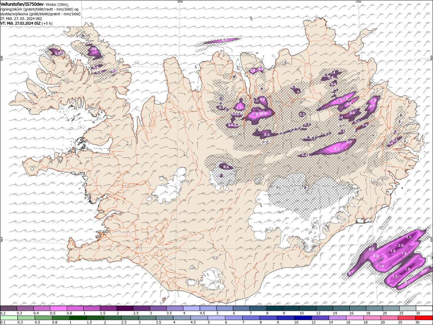Pick the darkest purple swatch labeled 2

point(125,308)
